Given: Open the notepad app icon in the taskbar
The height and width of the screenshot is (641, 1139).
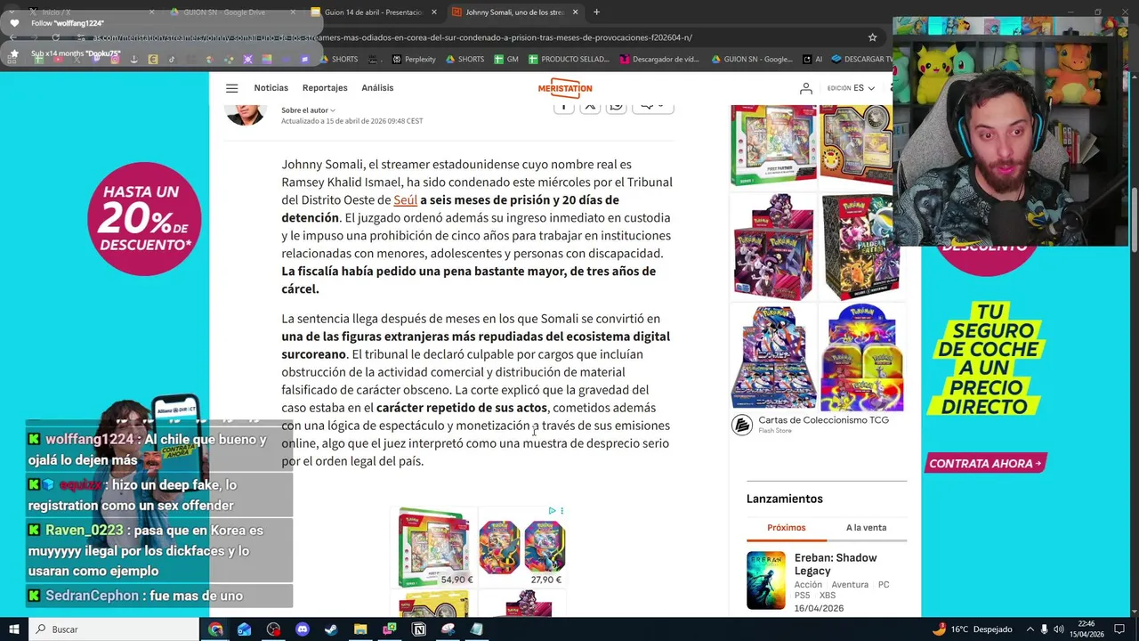Looking at the screenshot, I should click(x=477, y=629).
